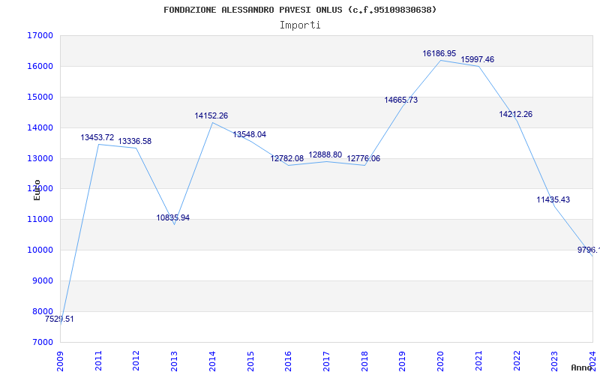Select the 13548.04 value label
Image resolution: width=600 pixels, height=375 pixels.
click(x=250, y=135)
